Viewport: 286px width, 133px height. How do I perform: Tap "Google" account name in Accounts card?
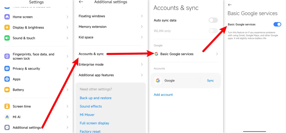pyautogui.click(x=169, y=80)
